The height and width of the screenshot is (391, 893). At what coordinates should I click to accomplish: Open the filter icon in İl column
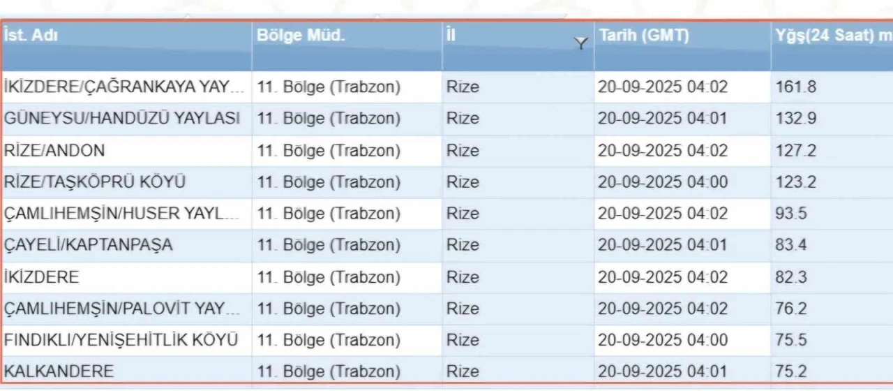pos(580,43)
